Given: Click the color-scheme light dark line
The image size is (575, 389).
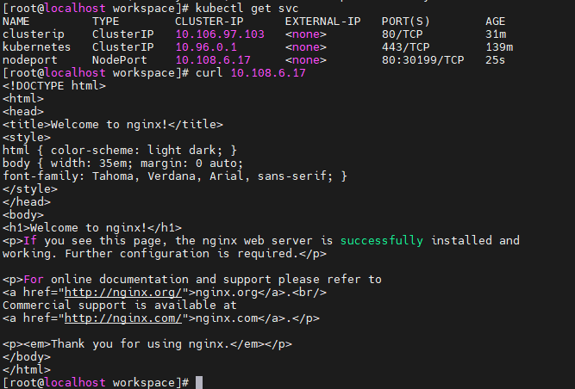Looking at the screenshot, I should [120, 151].
